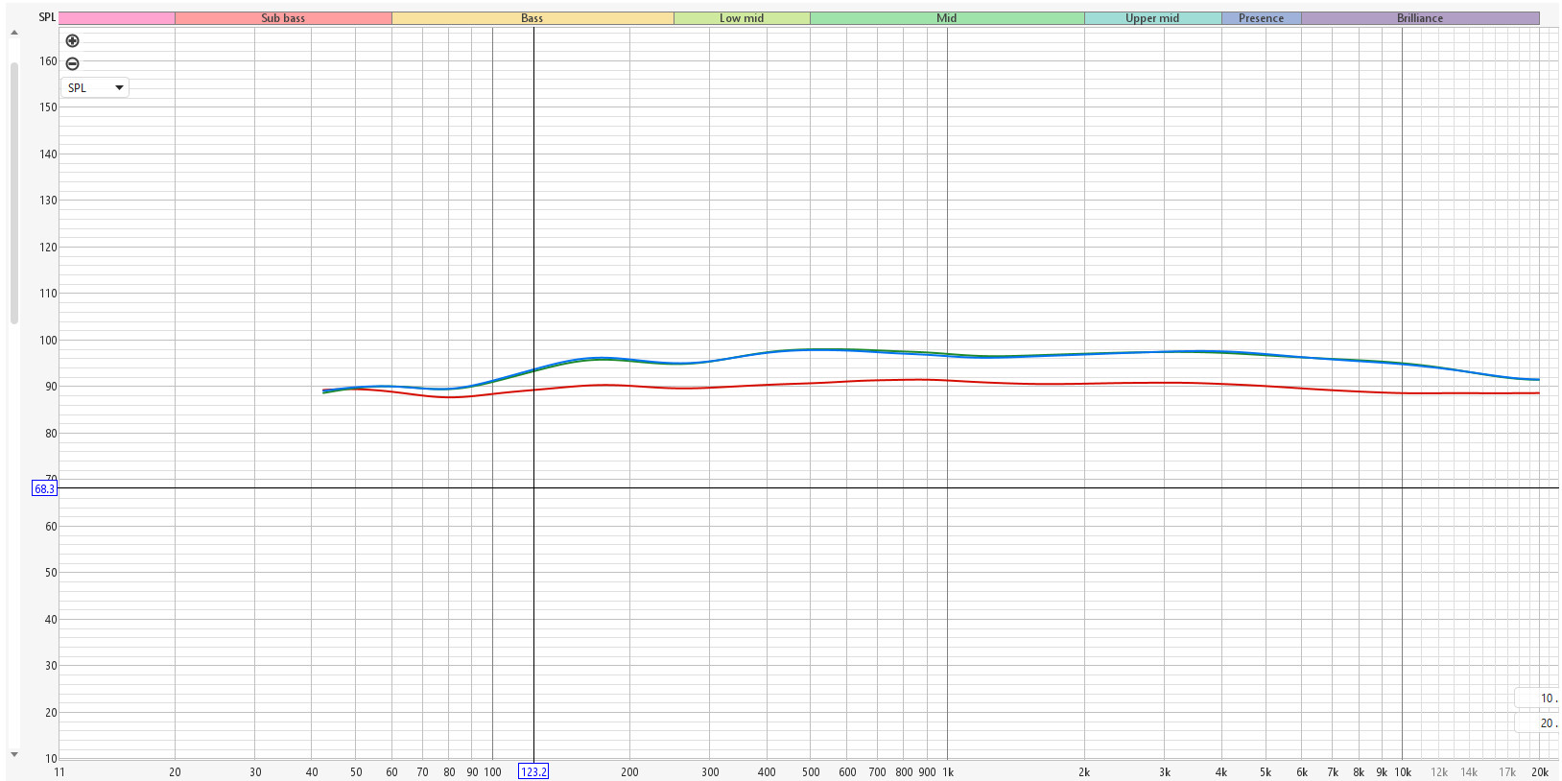Click the vertical scrollbar down arrow

13,755
